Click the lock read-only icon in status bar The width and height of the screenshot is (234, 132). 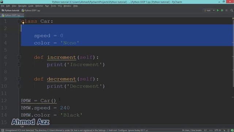[x=224, y=131]
